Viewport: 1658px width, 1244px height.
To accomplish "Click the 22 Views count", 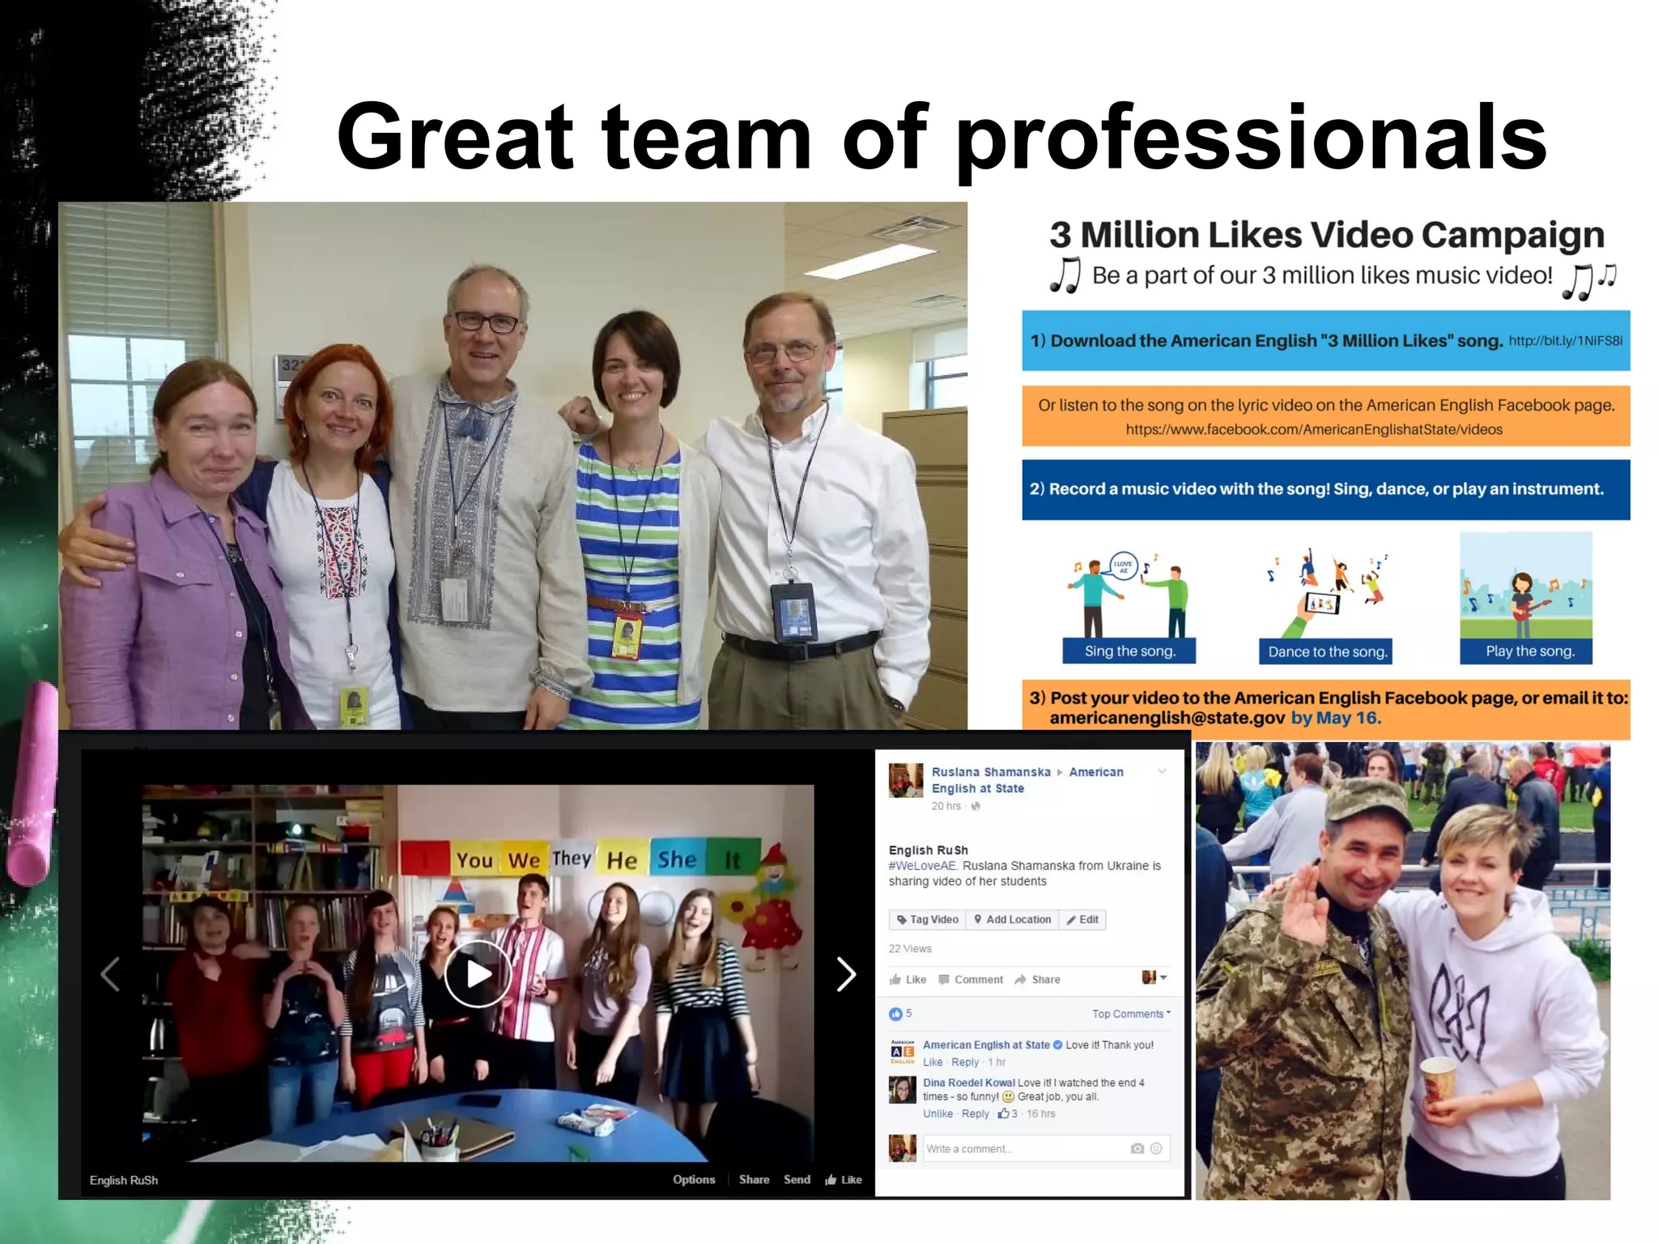I will (x=910, y=948).
